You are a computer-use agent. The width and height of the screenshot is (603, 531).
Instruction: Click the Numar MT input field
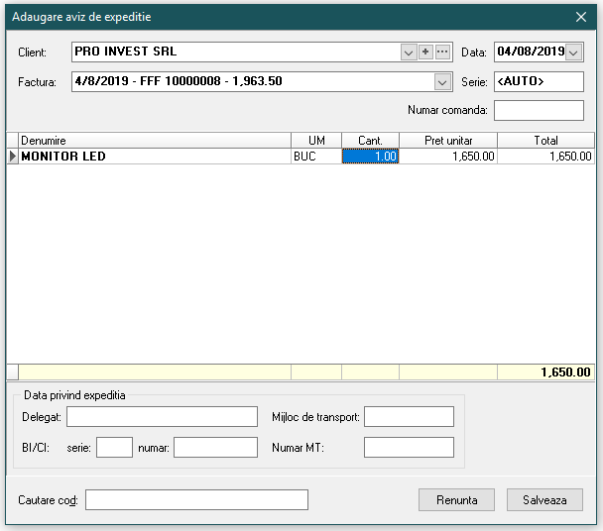(x=409, y=448)
